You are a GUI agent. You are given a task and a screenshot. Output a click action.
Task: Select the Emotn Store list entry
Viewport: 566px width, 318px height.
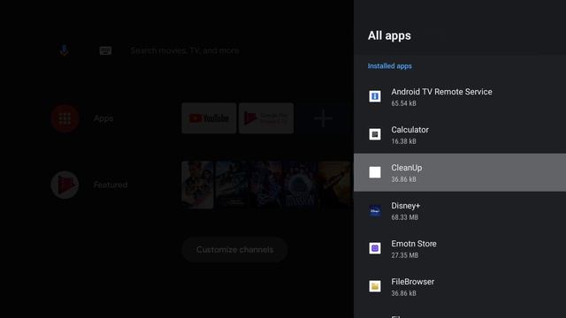[460, 248]
